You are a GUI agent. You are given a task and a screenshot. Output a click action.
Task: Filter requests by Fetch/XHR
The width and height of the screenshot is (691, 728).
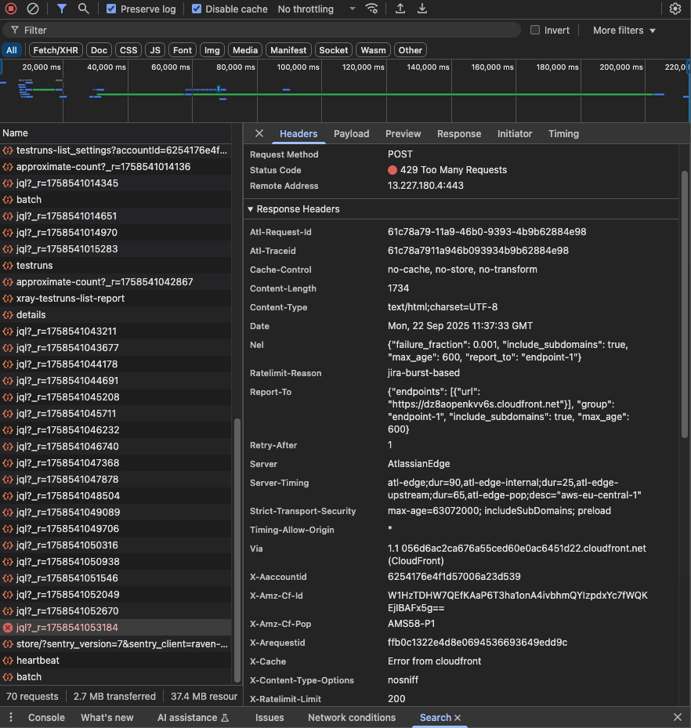tap(55, 50)
